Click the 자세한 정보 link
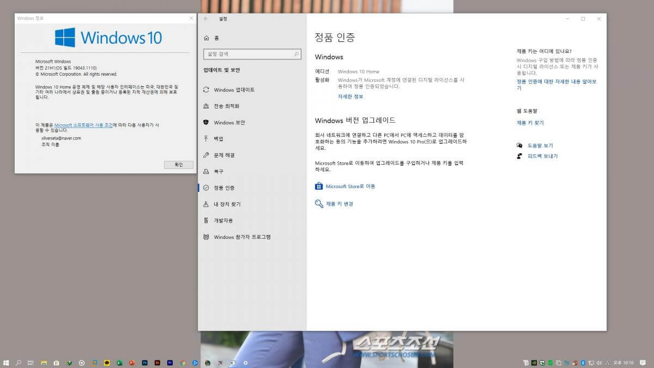Viewport: 654px width, 368px height. pyautogui.click(x=350, y=96)
